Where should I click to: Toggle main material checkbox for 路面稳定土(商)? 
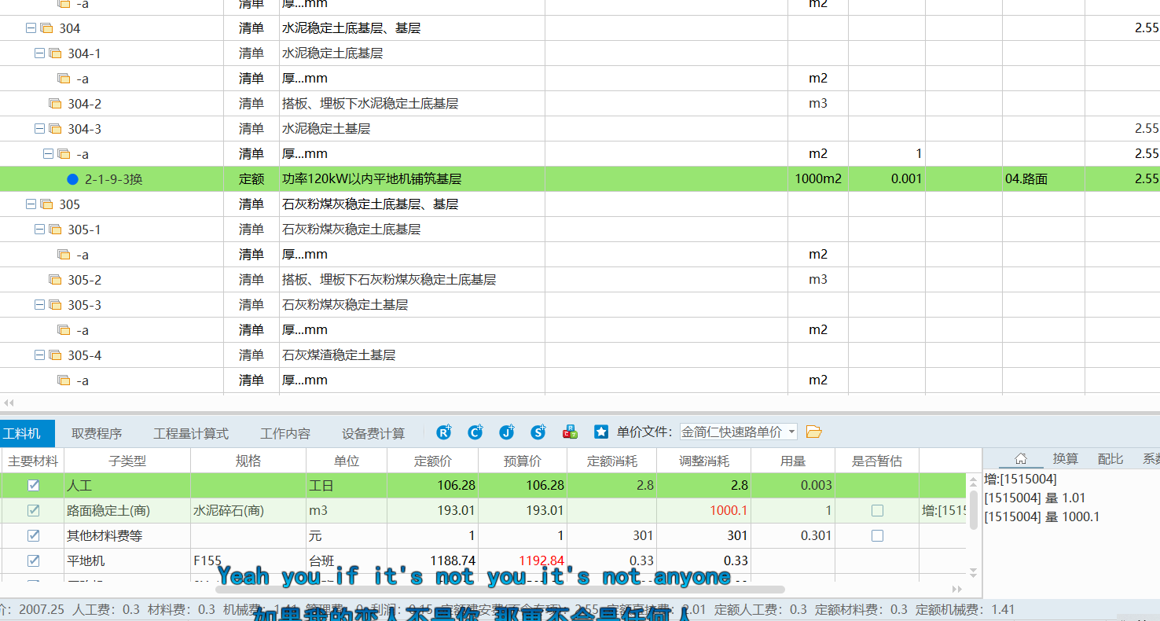[33, 510]
